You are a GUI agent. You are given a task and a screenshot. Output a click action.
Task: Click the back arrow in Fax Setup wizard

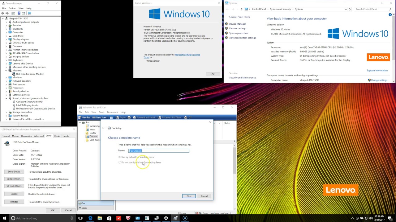(104, 128)
